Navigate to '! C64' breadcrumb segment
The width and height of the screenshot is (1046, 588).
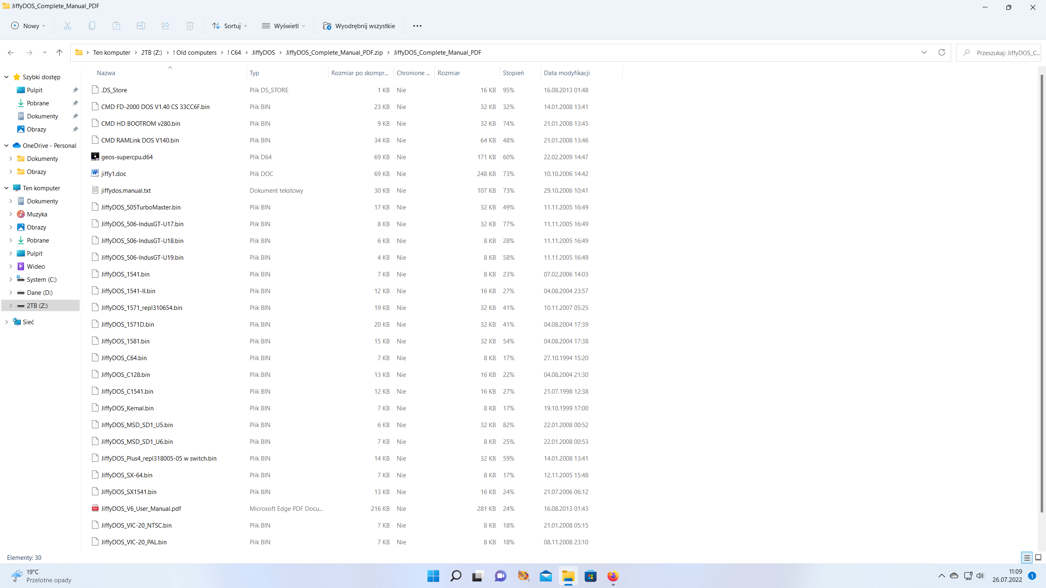[x=234, y=53]
